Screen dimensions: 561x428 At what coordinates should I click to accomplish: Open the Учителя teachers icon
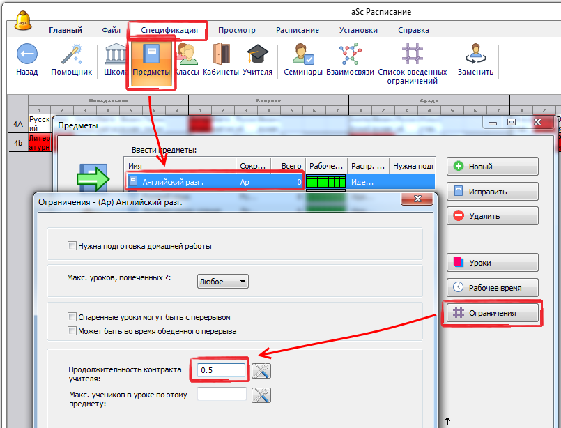coord(257,54)
